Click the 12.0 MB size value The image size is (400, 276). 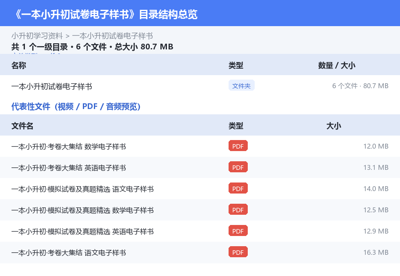376,147
